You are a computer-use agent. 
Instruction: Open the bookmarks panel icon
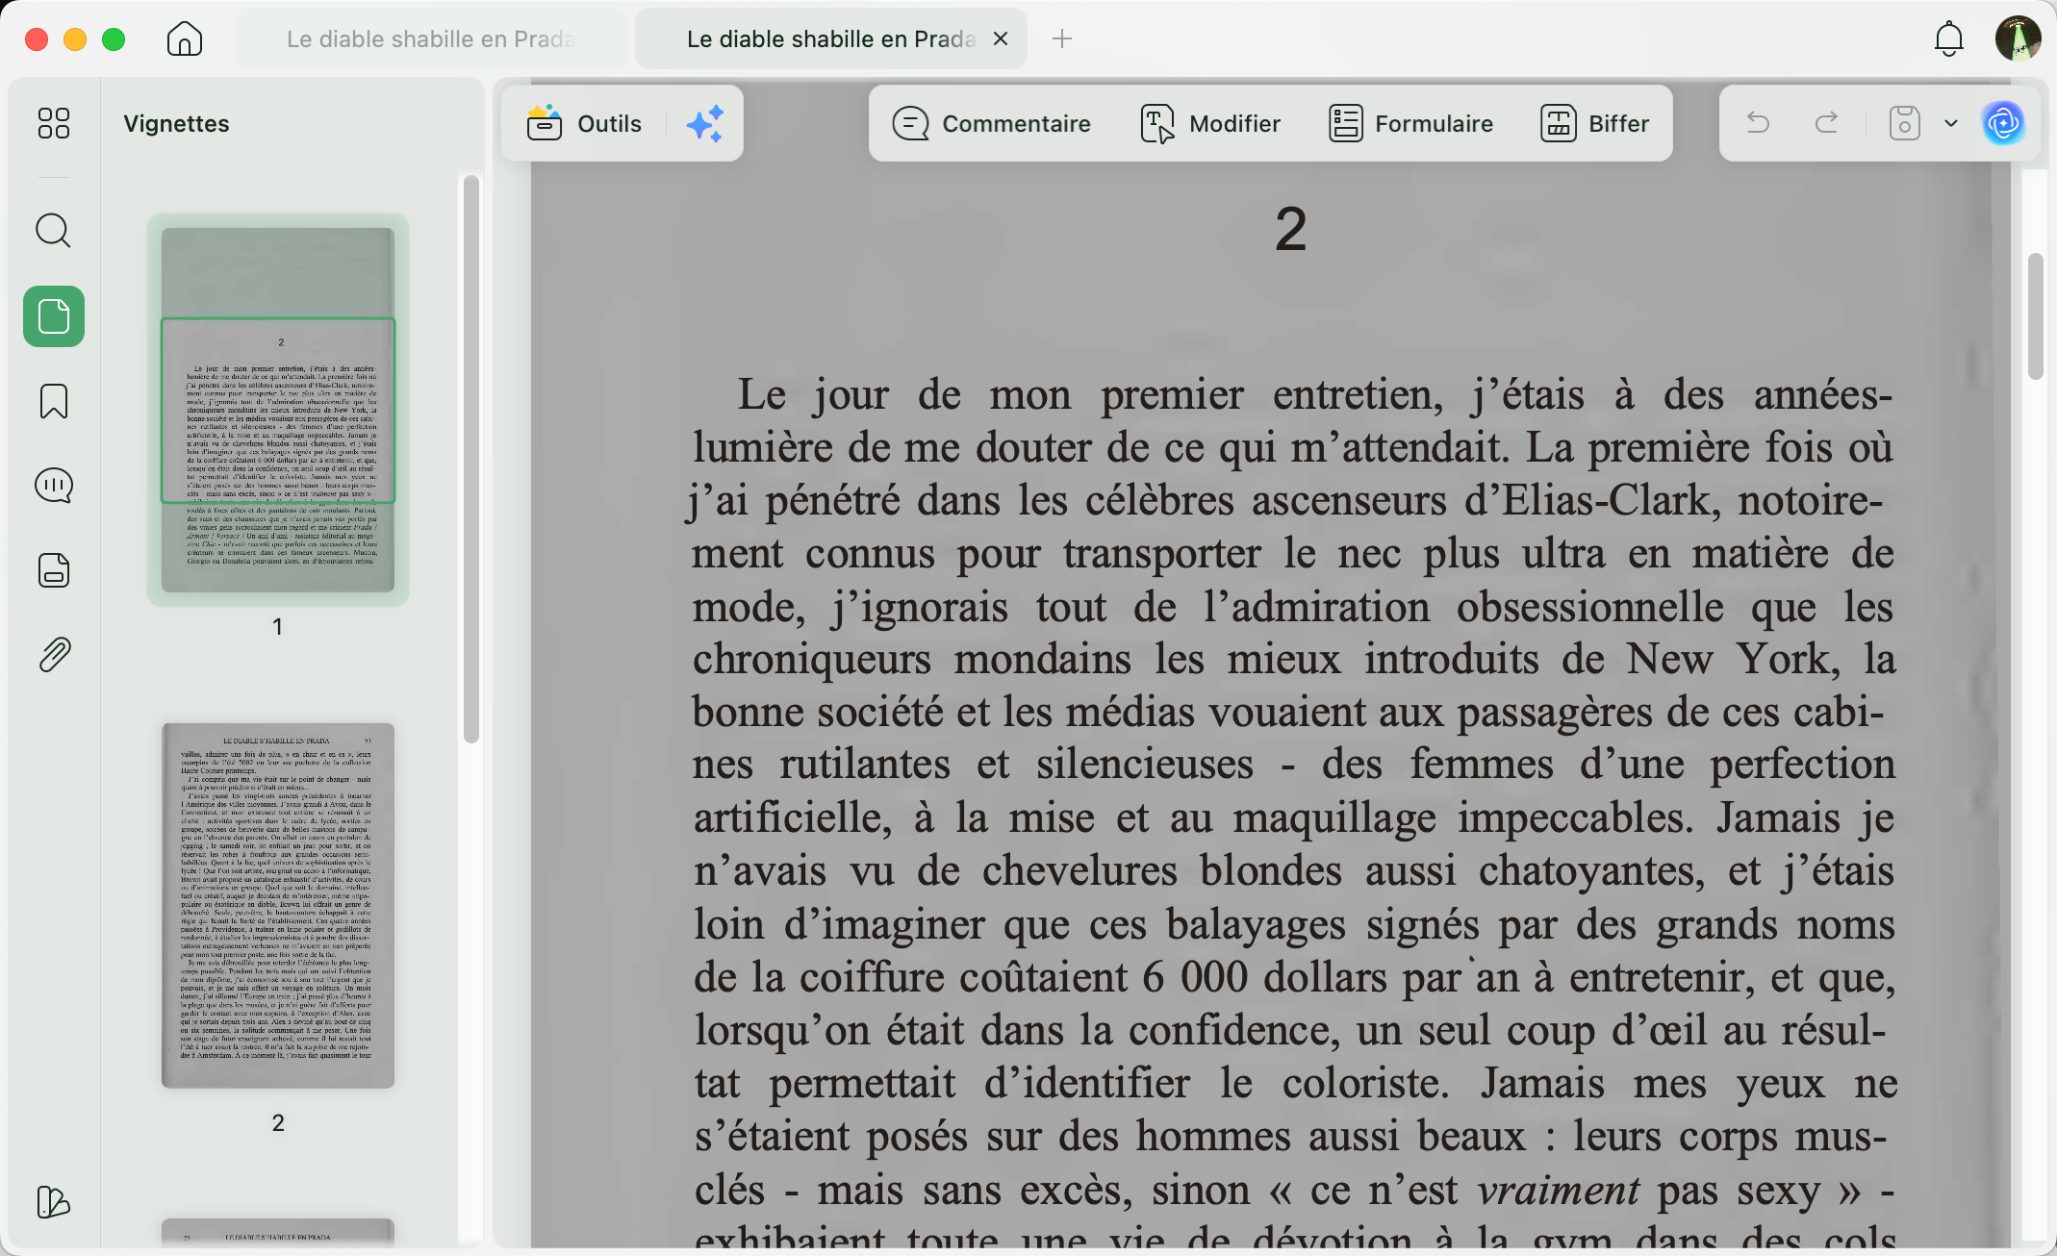click(x=54, y=401)
